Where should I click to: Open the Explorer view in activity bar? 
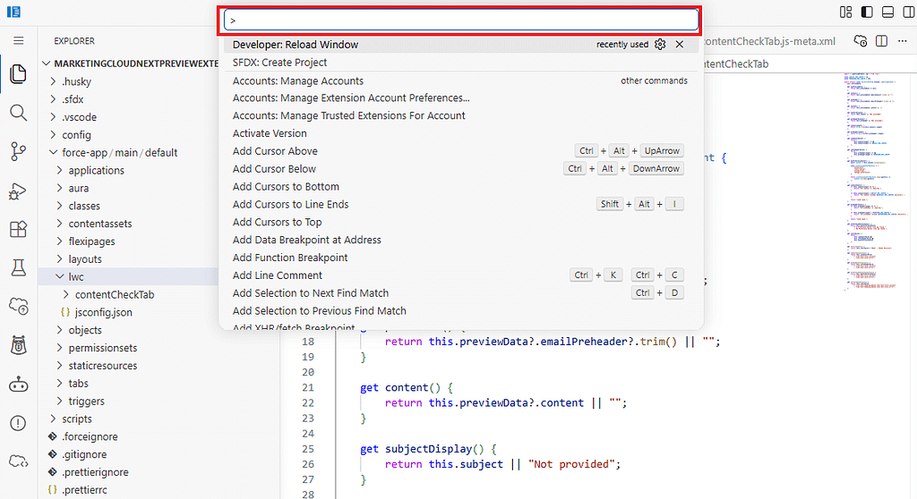[x=18, y=74]
